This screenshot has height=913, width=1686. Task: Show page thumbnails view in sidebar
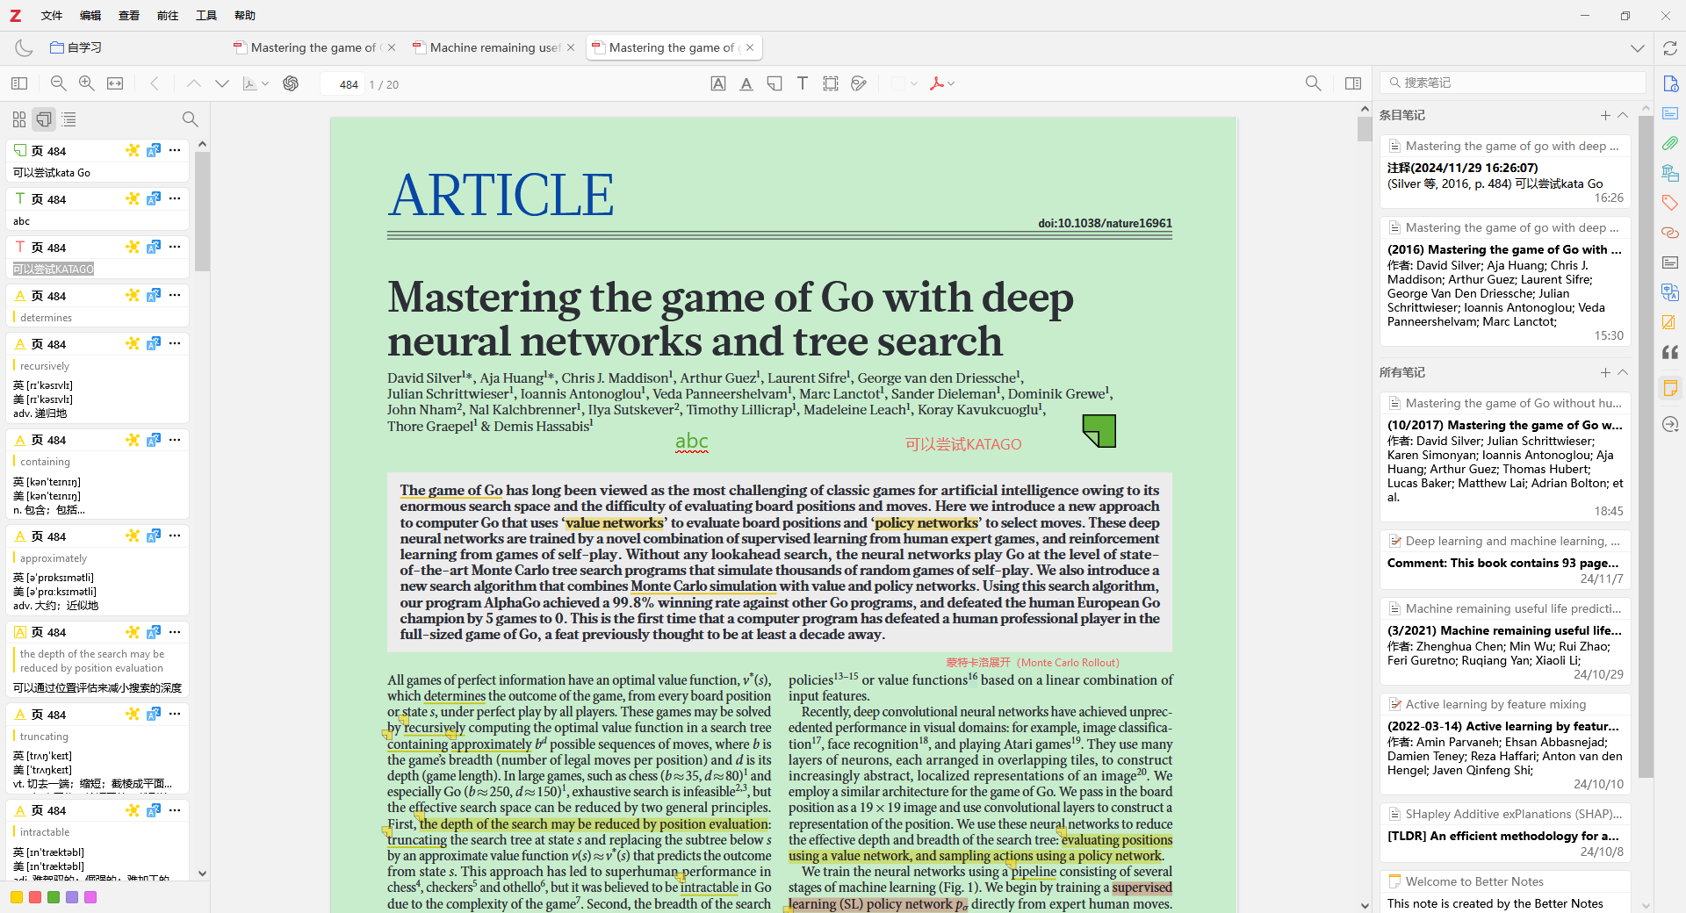19,119
